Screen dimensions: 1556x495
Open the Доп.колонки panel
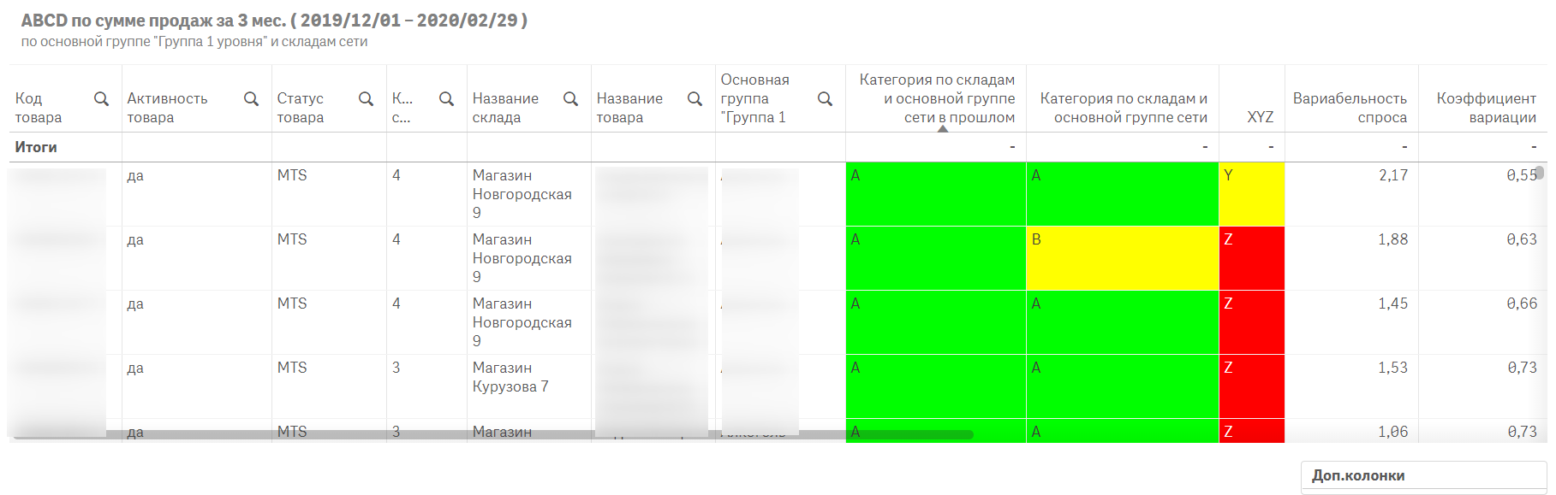point(1422,475)
